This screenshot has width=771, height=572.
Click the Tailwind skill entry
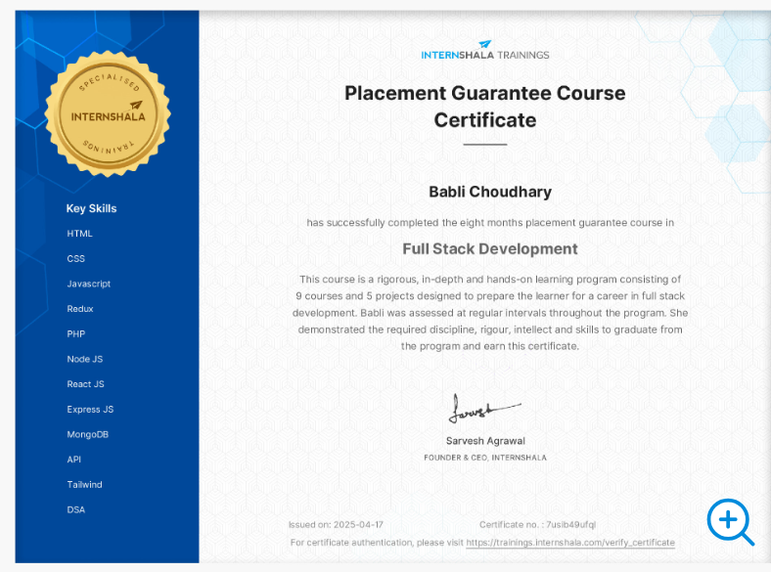pyautogui.click(x=84, y=484)
